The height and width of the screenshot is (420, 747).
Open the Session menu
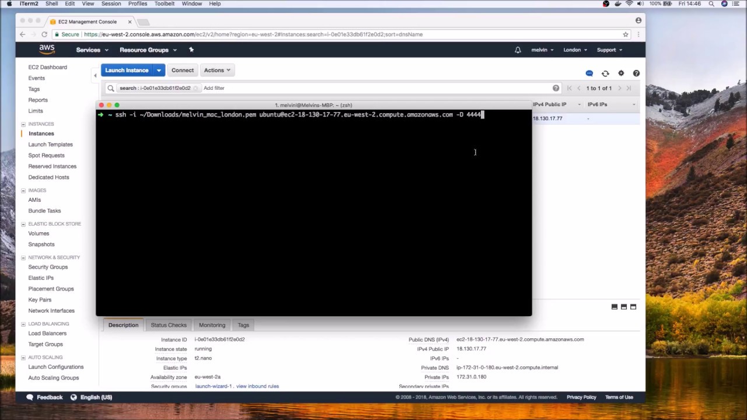pyautogui.click(x=111, y=3)
